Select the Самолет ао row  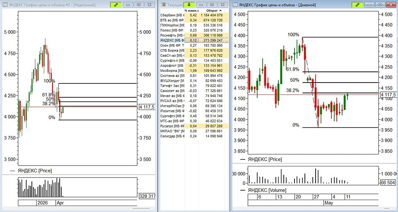(194, 91)
